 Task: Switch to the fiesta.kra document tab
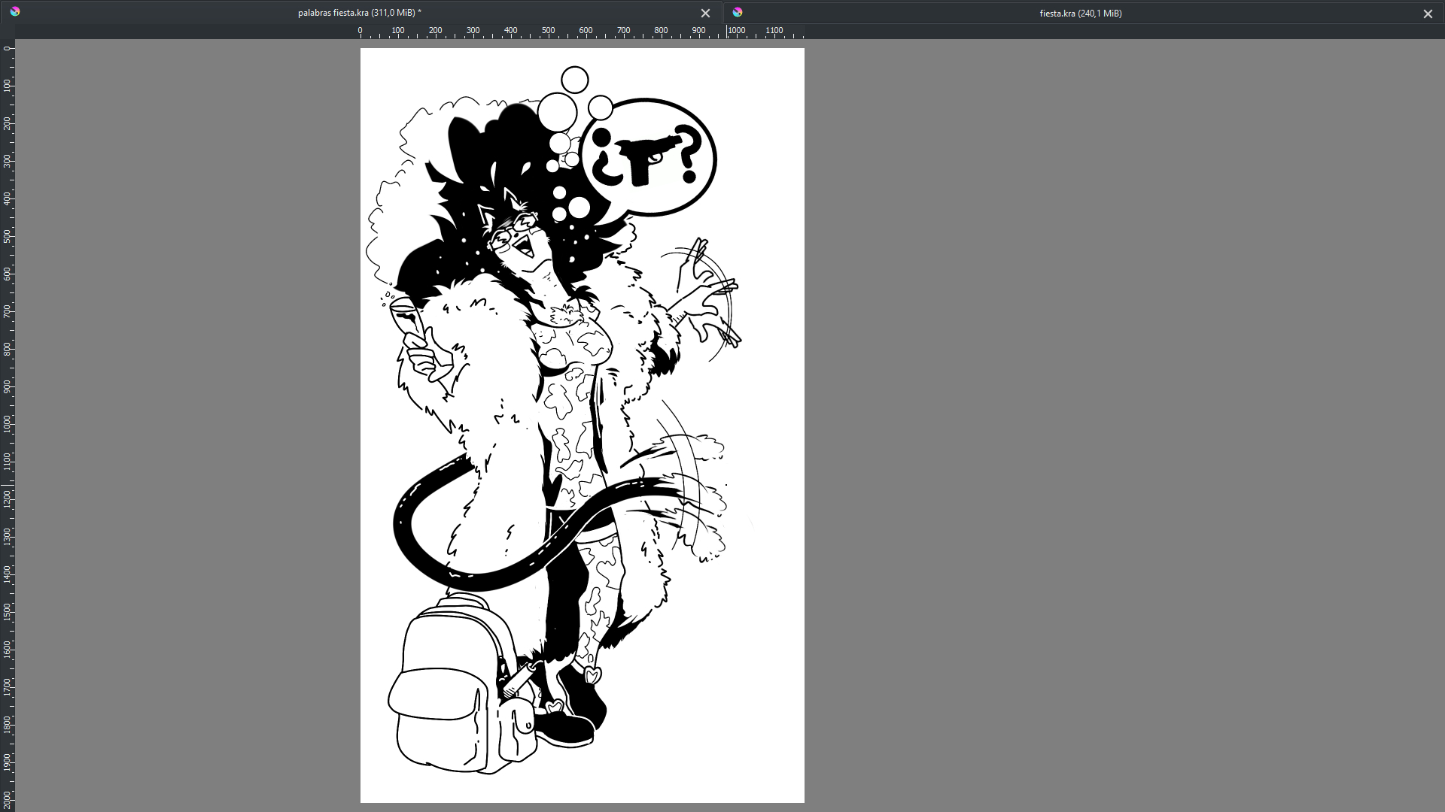point(1080,14)
